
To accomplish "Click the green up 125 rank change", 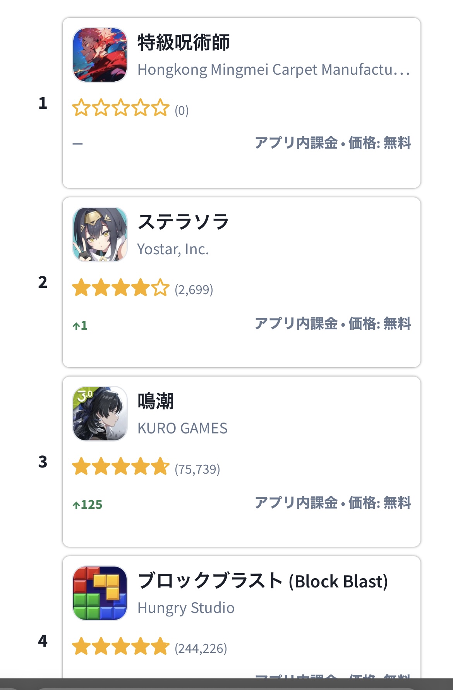I will click(88, 505).
